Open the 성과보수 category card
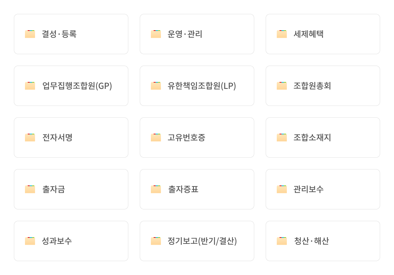Viewport: 394px width, 275px height. coord(71,241)
